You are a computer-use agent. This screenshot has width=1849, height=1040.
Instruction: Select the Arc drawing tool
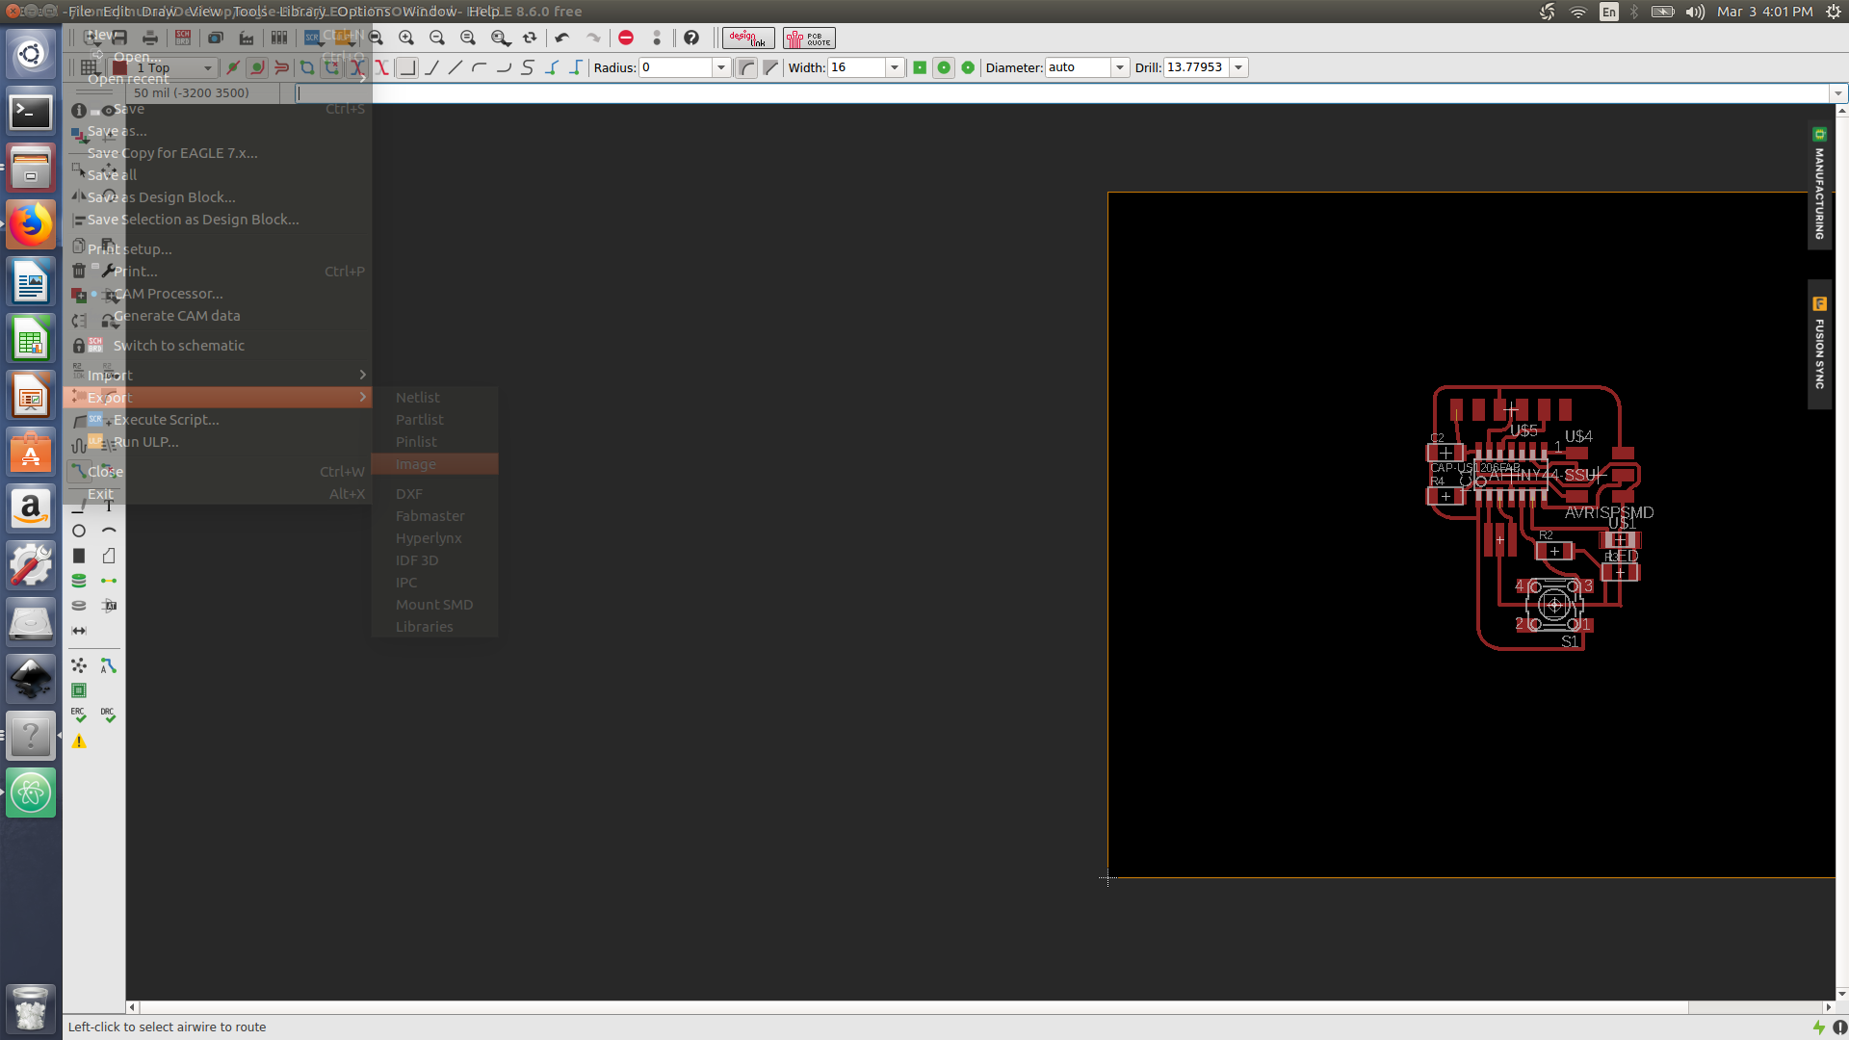[109, 531]
